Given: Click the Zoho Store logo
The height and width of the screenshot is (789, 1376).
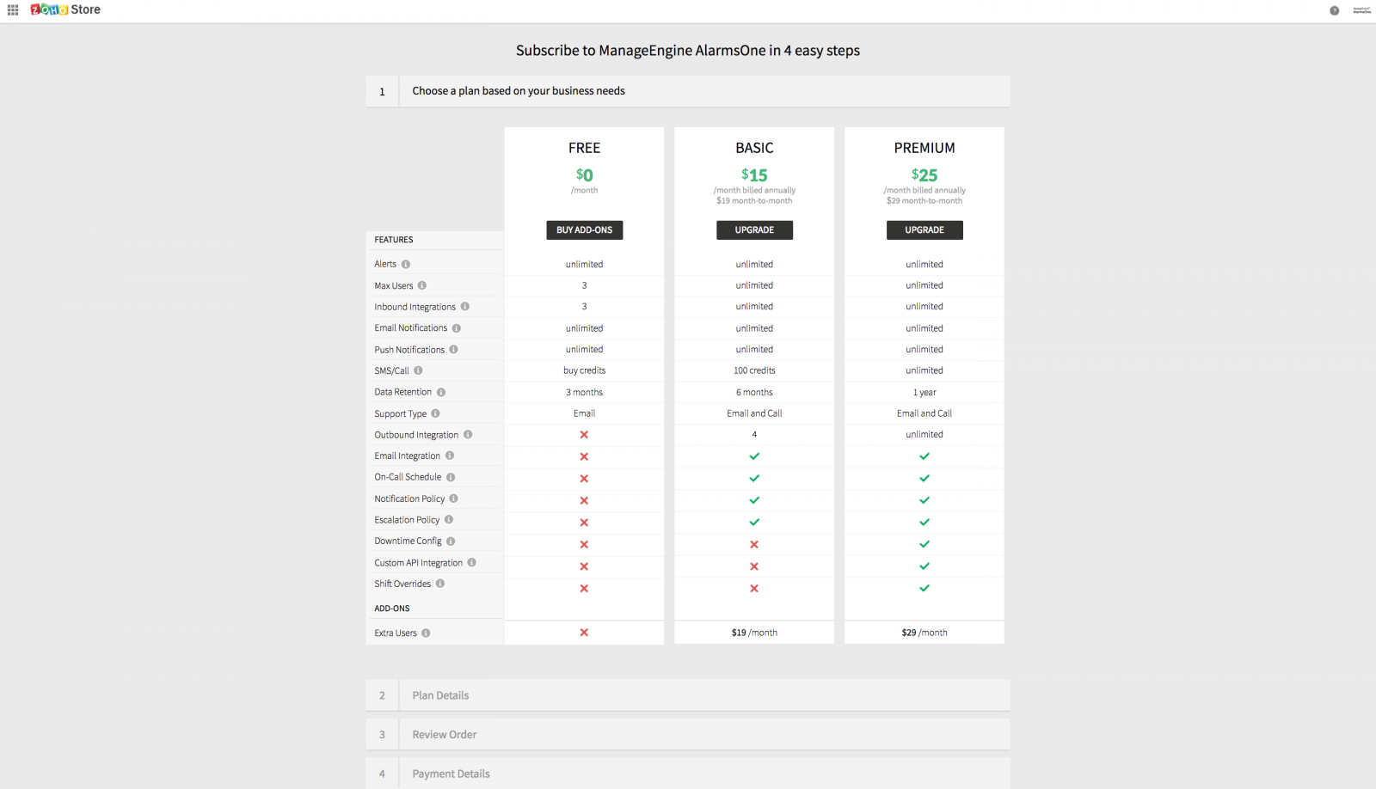Looking at the screenshot, I should (65, 9).
